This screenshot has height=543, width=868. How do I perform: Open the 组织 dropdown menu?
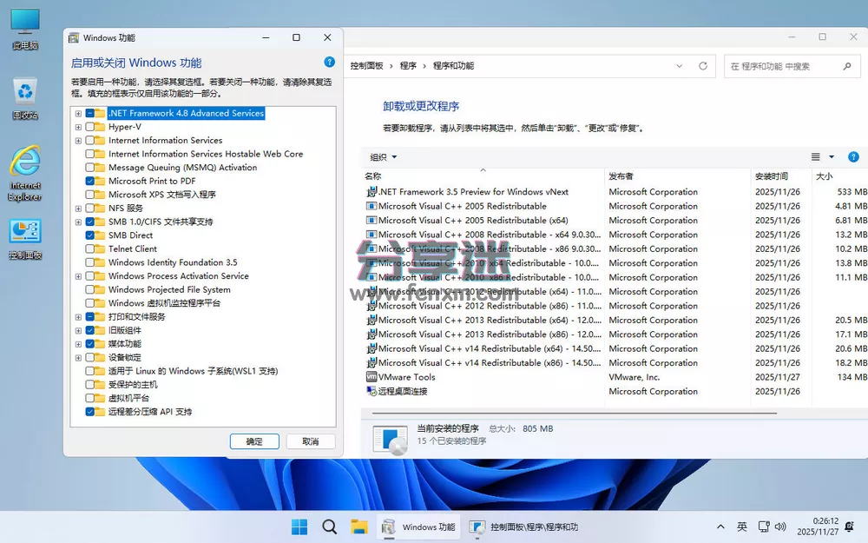(x=382, y=157)
